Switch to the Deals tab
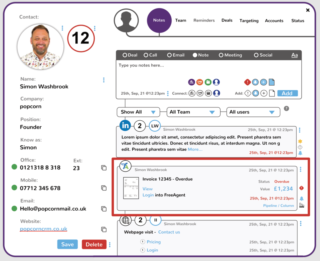This screenshot has width=320, height=261. click(x=227, y=20)
